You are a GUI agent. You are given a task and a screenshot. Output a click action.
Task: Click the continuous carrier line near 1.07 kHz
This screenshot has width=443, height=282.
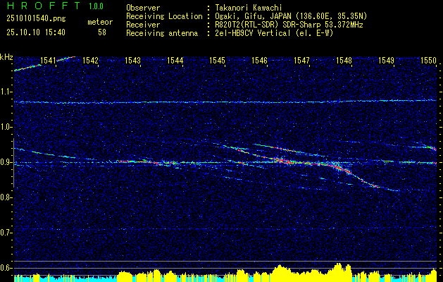pos(225,102)
